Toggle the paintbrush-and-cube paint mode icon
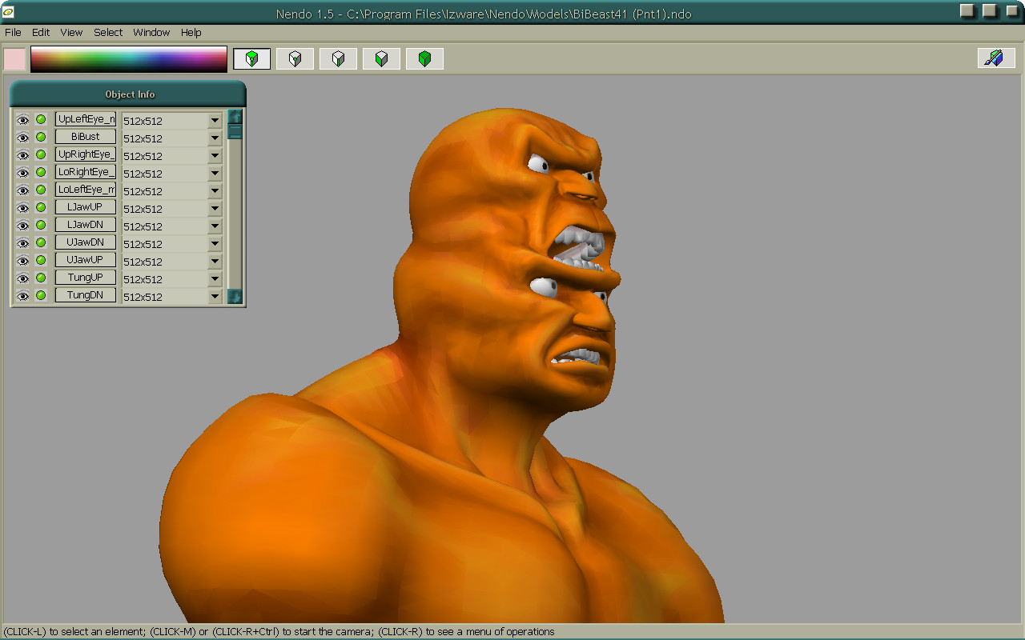 click(x=996, y=58)
